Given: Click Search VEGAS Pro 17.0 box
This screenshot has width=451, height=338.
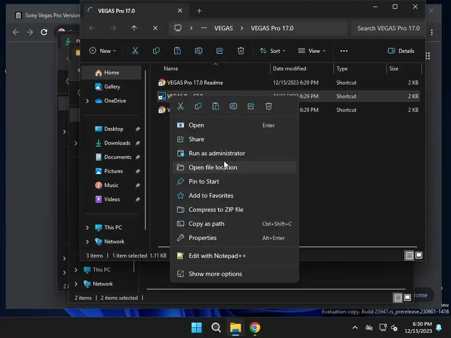Looking at the screenshot, I should (x=388, y=28).
